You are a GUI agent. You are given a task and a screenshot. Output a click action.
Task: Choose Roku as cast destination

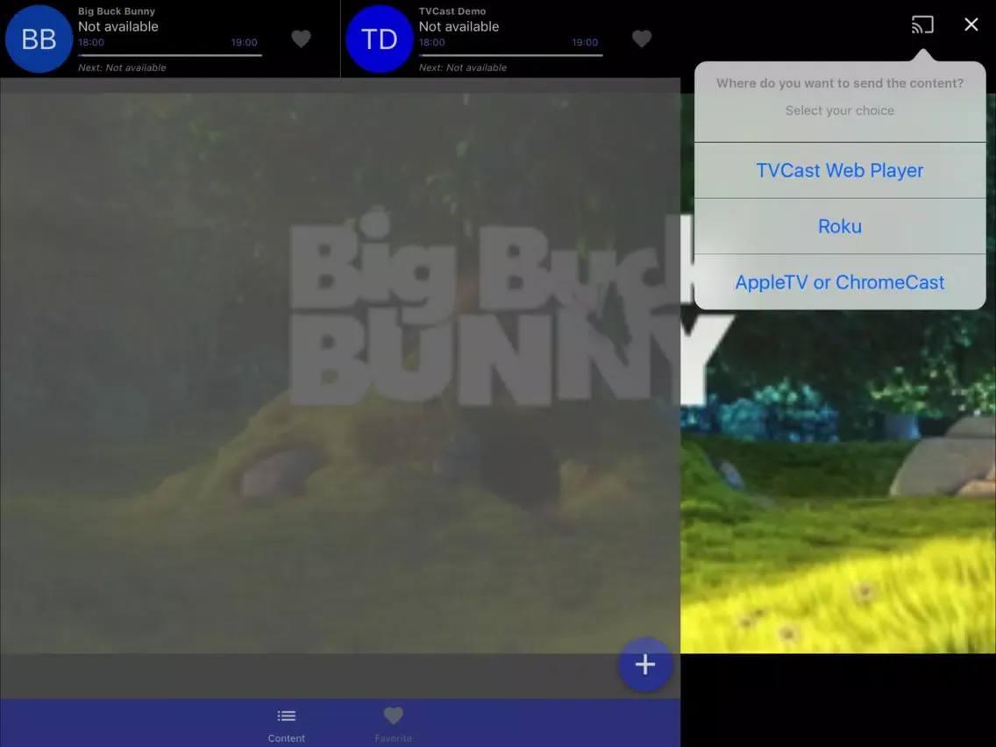(840, 226)
